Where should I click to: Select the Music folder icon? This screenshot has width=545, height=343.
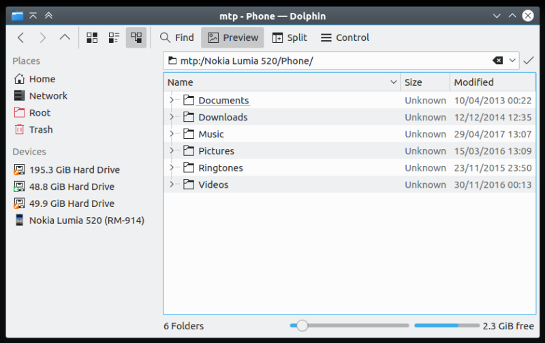189,133
